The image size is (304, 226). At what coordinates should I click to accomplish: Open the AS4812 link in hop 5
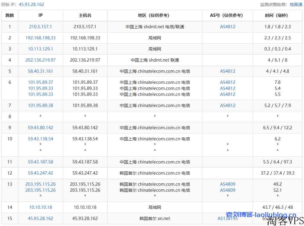click(227, 71)
